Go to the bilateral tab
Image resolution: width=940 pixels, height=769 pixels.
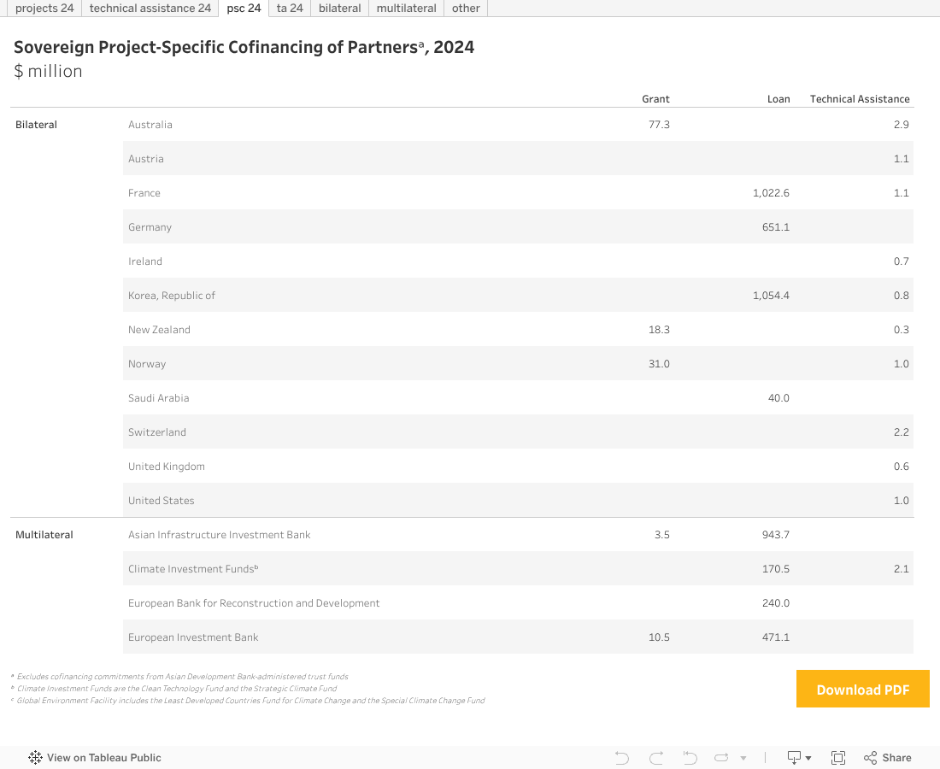click(x=339, y=9)
